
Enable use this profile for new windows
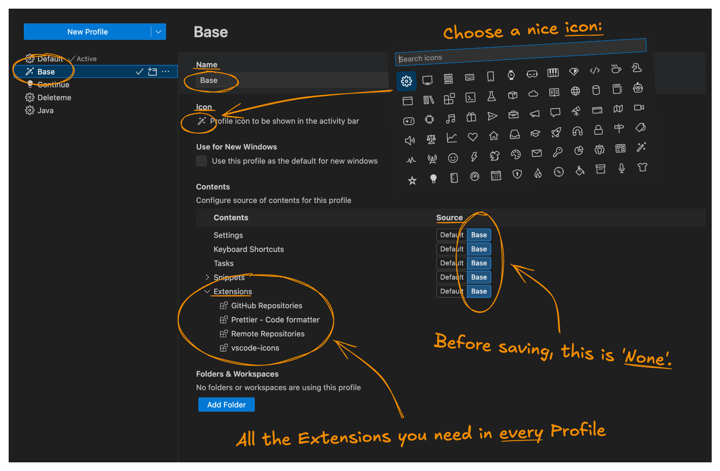click(x=201, y=161)
